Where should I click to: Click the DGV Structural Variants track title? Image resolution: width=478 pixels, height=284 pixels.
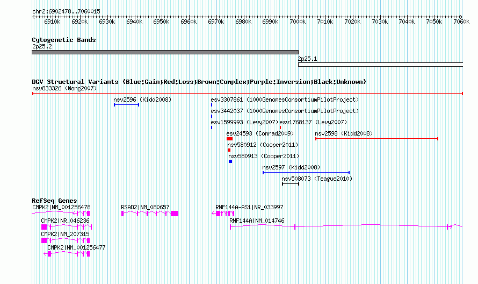[199, 82]
